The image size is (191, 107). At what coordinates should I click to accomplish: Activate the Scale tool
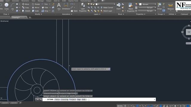(35, 11)
